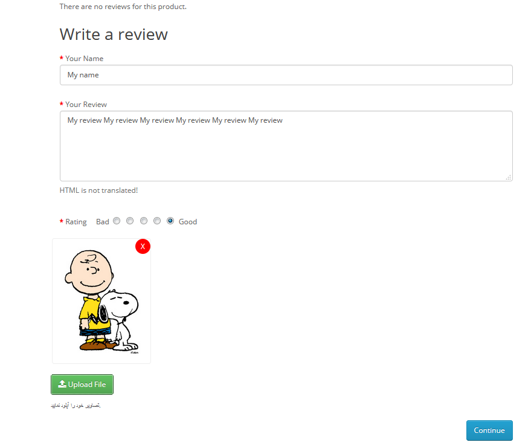The height and width of the screenshot is (448, 531).
Task: Select the fifth rating radio next to Good
Action: pyautogui.click(x=170, y=221)
